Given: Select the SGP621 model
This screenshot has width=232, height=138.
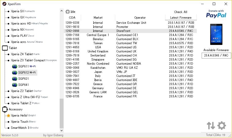Looking at the screenshot, I should 23,79.
